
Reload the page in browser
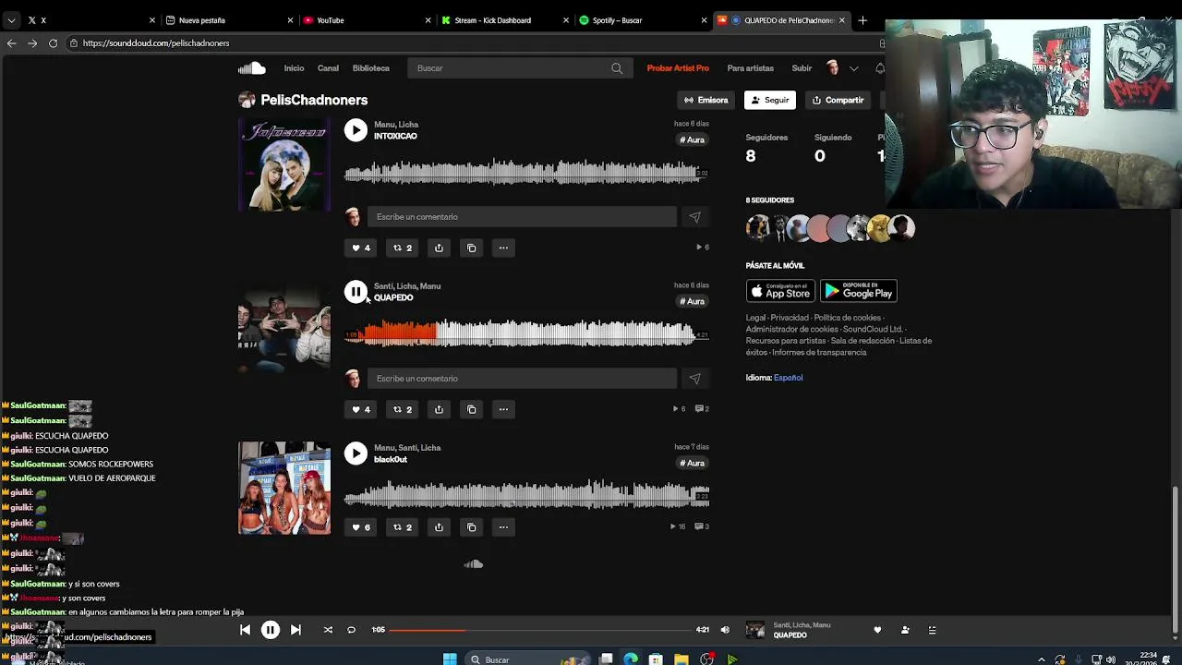point(53,43)
